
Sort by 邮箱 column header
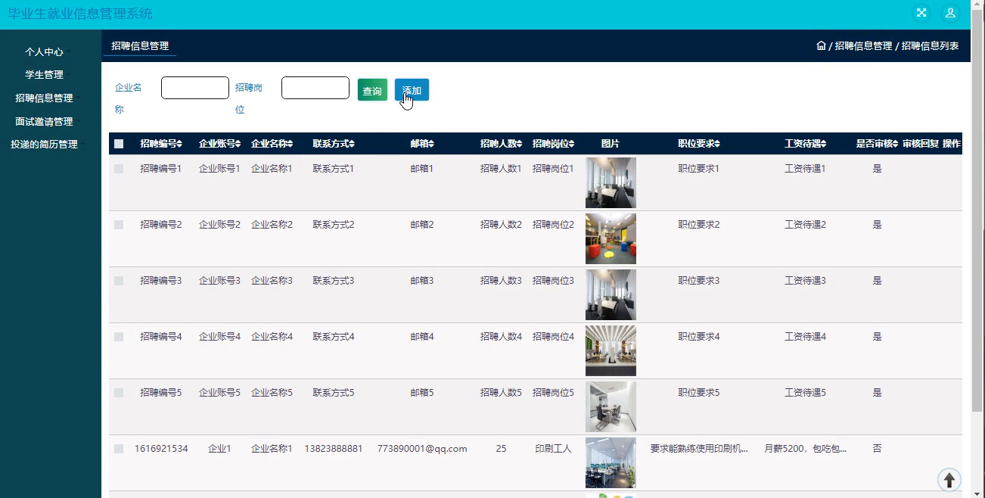[422, 144]
